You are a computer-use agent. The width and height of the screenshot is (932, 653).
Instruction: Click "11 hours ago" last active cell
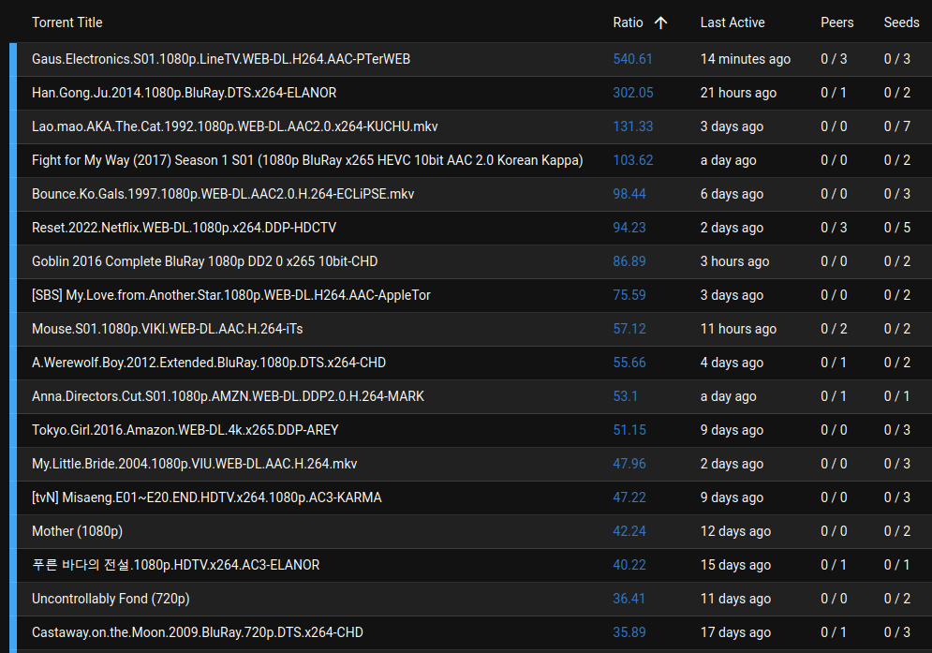[x=738, y=329]
